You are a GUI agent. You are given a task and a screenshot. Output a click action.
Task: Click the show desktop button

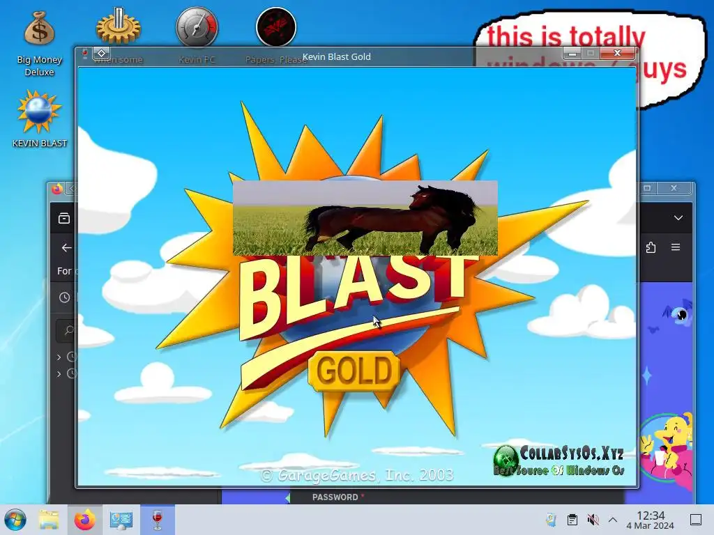pyautogui.click(x=696, y=520)
